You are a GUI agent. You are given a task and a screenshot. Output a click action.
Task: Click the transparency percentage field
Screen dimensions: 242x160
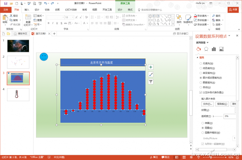tap(230, 116)
